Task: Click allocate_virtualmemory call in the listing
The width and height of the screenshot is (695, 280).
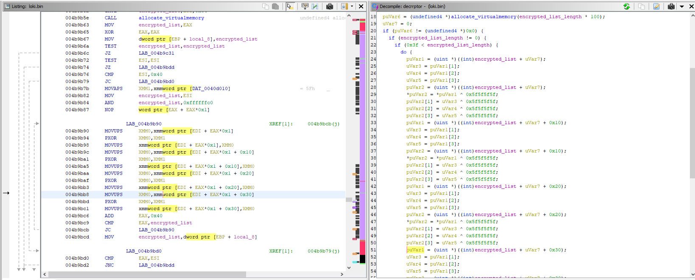Action: 171,18
